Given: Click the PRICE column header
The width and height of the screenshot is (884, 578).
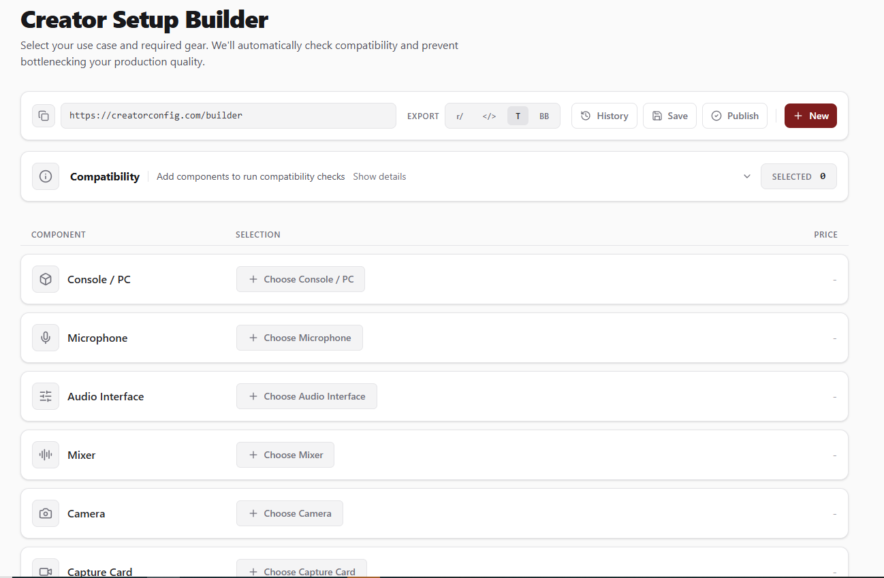Looking at the screenshot, I should click(825, 234).
